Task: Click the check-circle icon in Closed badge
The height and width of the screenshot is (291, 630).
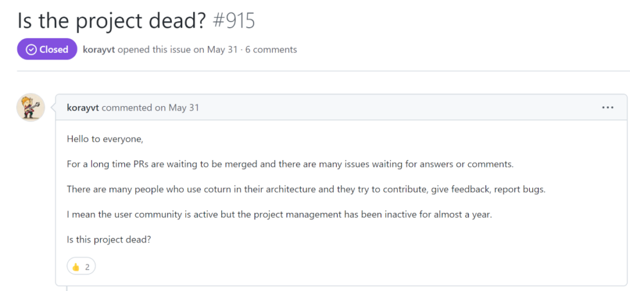Action: coord(31,49)
